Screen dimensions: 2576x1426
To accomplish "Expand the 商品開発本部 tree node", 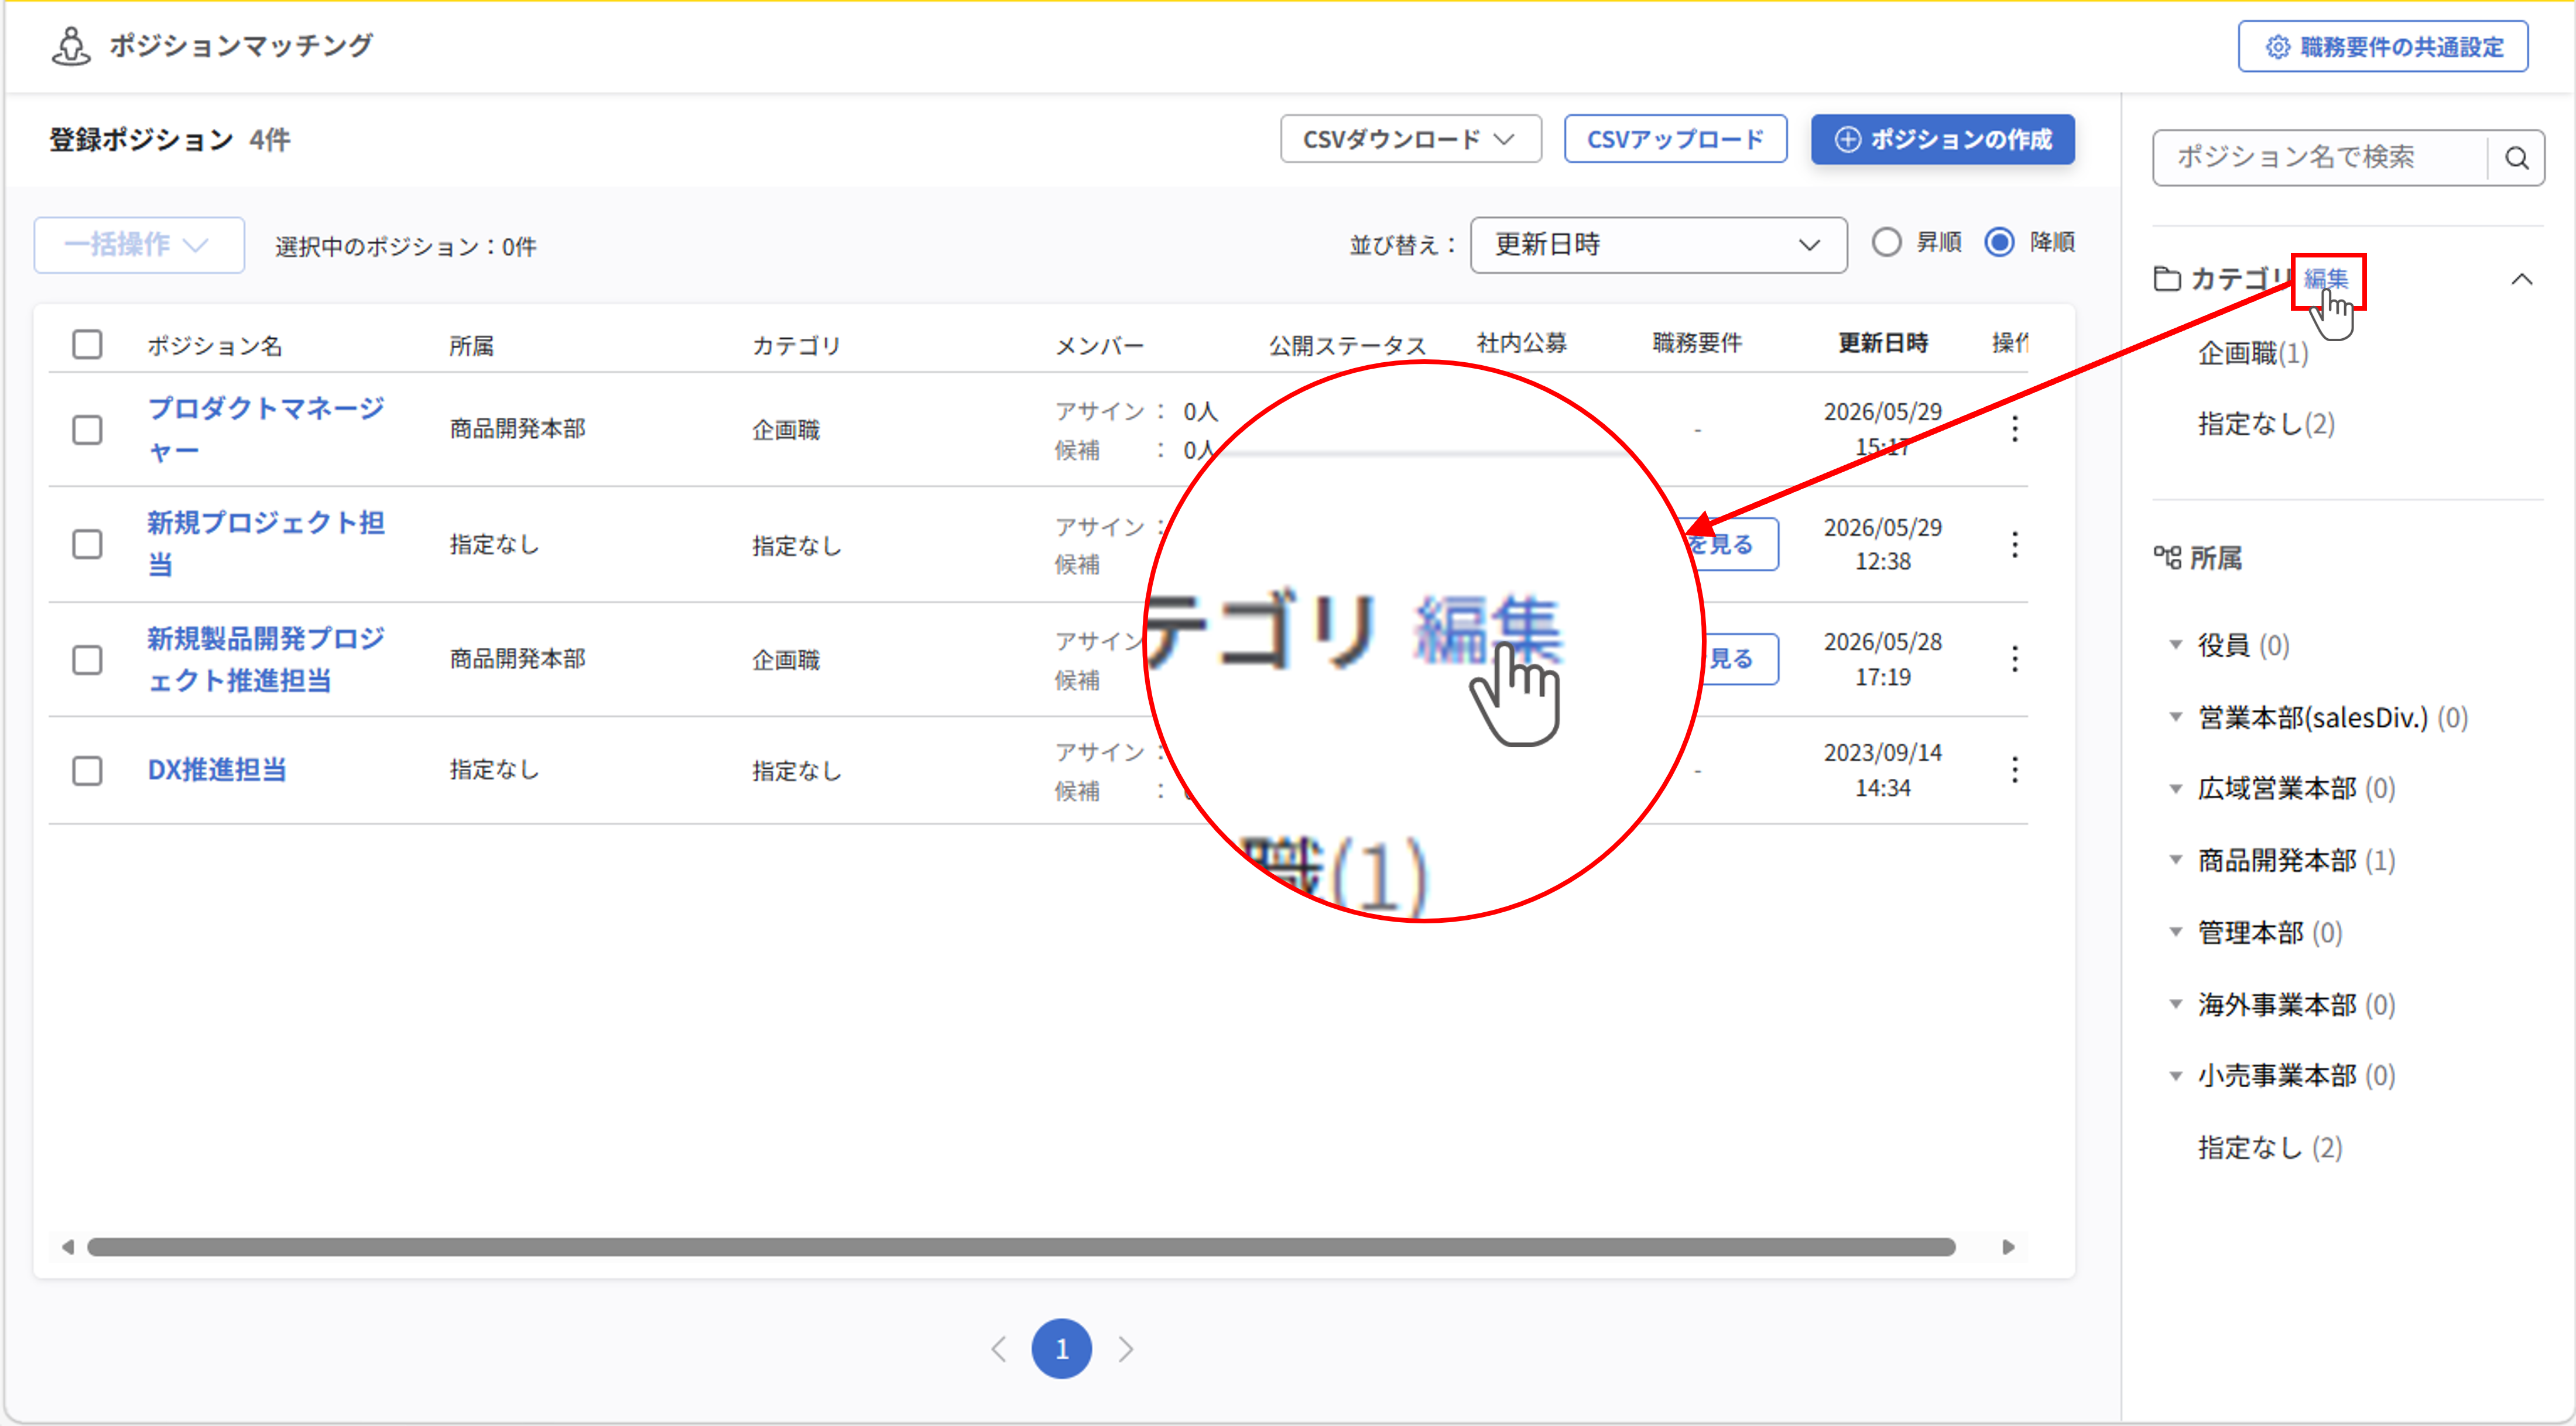I will (x=2175, y=860).
